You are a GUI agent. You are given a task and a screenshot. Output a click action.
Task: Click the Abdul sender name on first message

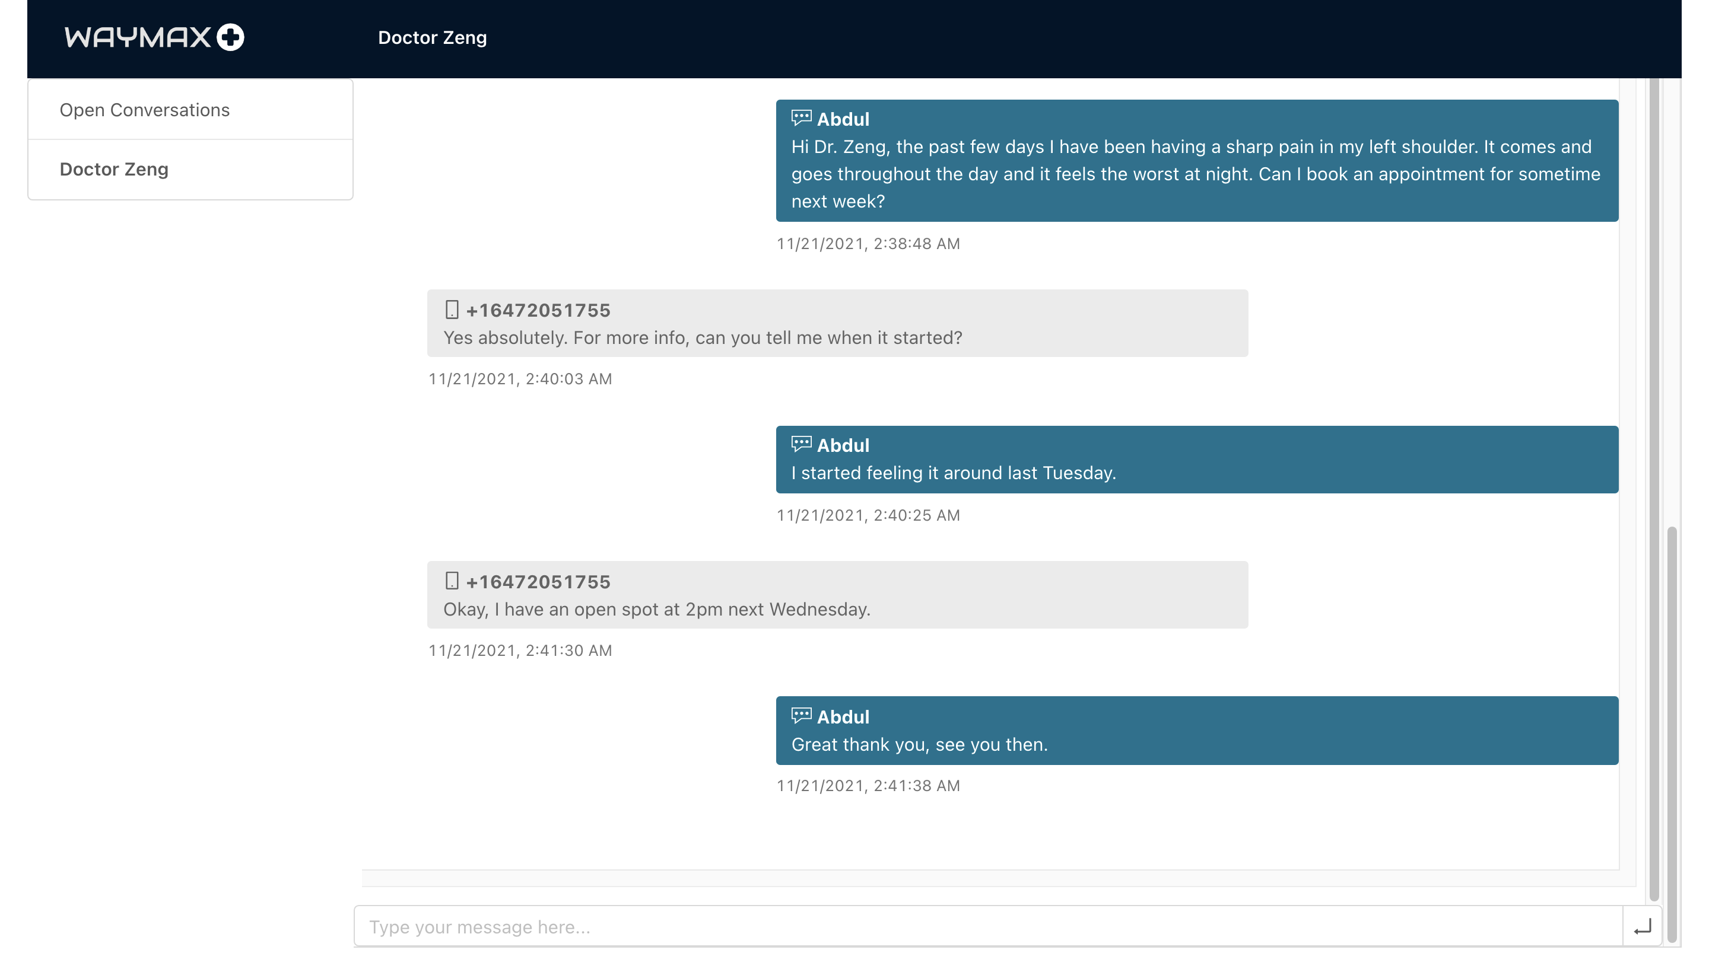point(843,119)
